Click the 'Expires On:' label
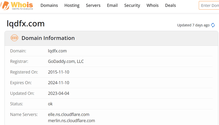Viewport: 219px width, 125px height. [x=21, y=83]
